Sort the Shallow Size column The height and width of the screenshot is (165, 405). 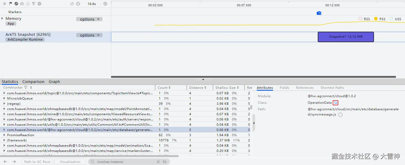(238, 88)
